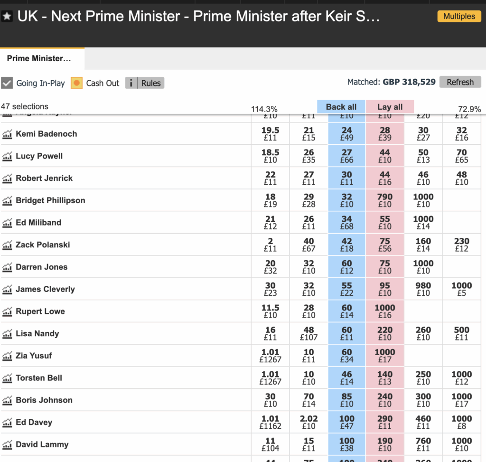
Task: Open Kemi Badenoch's price graph icon
Action: coord(7,134)
